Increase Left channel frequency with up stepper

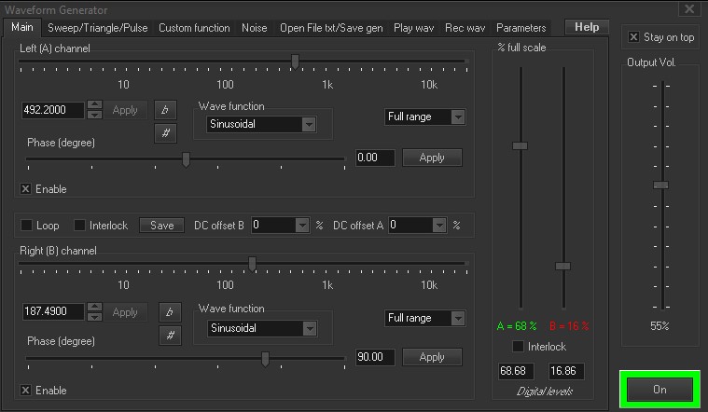94,104
